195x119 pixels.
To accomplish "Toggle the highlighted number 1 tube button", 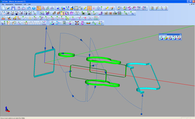I will [x=63, y=13].
